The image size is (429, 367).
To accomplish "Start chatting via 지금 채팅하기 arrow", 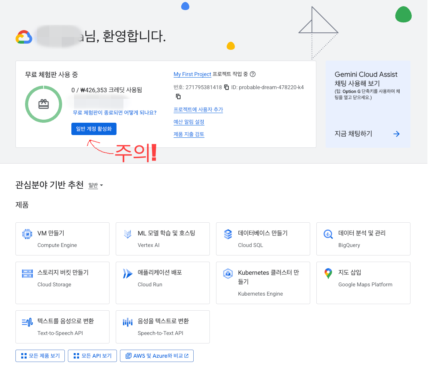I will click(397, 134).
